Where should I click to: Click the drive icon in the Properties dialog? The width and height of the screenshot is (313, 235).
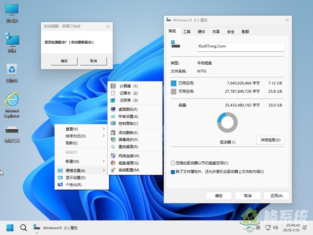click(x=175, y=45)
